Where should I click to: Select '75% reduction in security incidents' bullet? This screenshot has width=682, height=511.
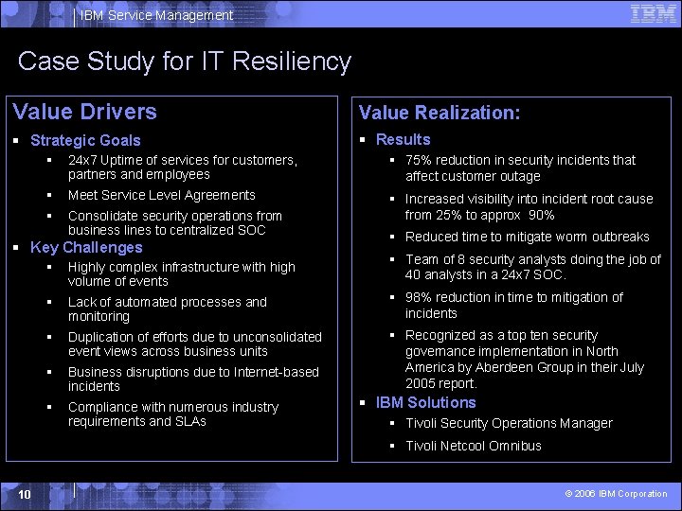coord(520,168)
